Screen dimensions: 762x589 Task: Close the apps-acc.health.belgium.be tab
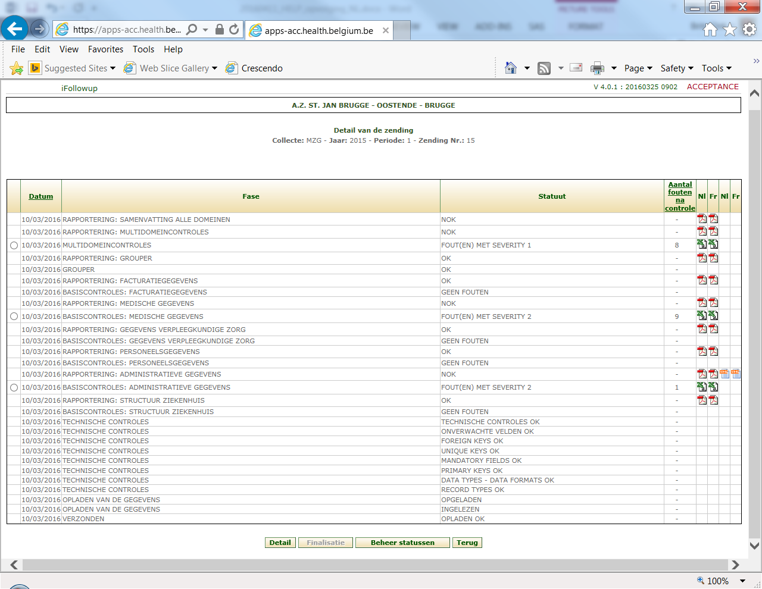[386, 30]
